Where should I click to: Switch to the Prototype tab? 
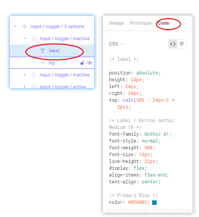tap(141, 23)
